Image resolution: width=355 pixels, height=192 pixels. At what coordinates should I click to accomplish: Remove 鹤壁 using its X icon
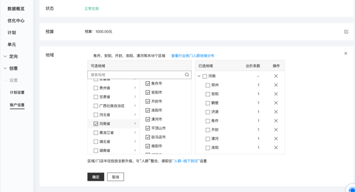tap(276, 103)
